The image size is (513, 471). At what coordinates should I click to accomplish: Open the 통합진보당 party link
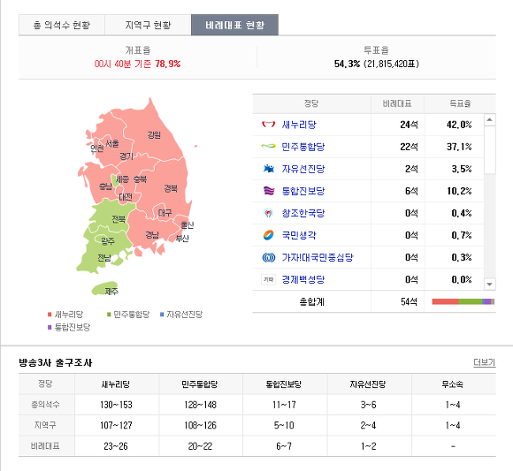click(303, 191)
